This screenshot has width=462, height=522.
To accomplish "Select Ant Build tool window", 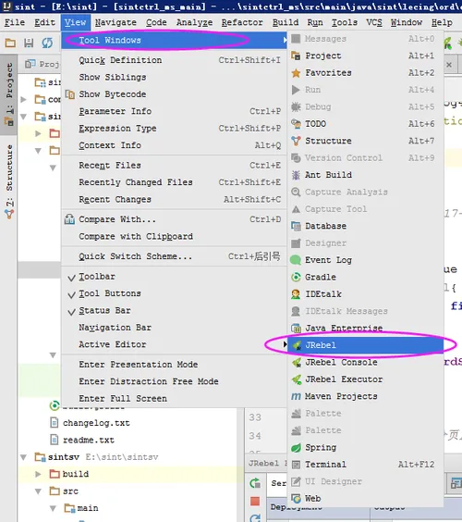I will click(x=366, y=175).
